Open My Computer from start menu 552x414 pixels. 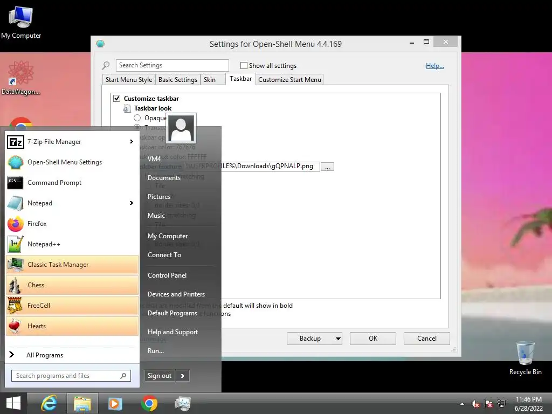(168, 236)
